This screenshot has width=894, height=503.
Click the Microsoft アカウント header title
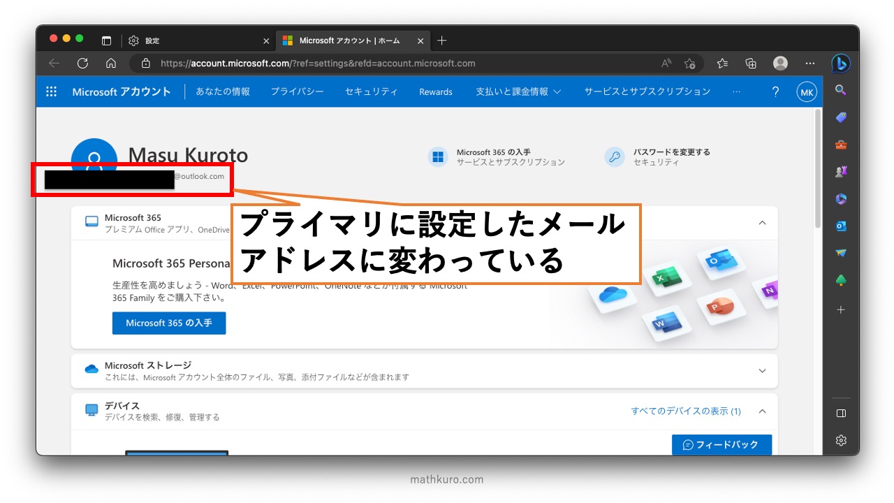coord(122,92)
